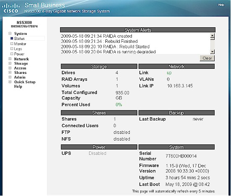Expand the Shares tree node
The height and width of the screenshot is (196, 231).
10,73
